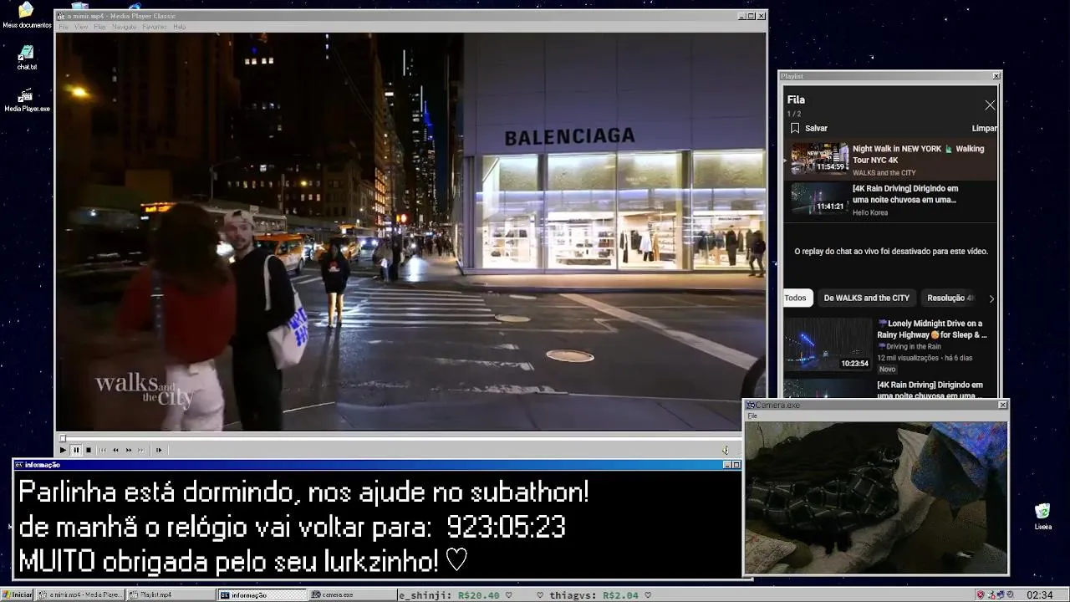Click the system clock showing 02:34

pyautogui.click(x=1040, y=594)
